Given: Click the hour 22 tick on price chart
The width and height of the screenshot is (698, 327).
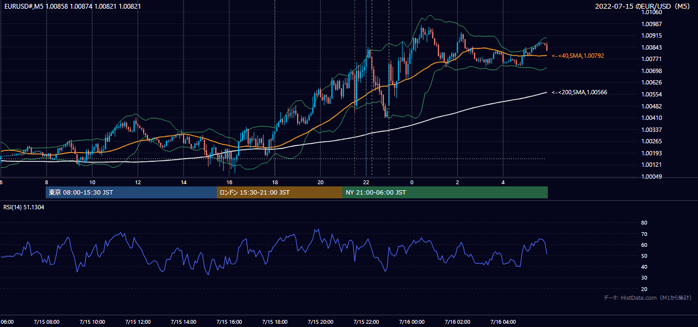Looking at the screenshot, I should [366, 182].
